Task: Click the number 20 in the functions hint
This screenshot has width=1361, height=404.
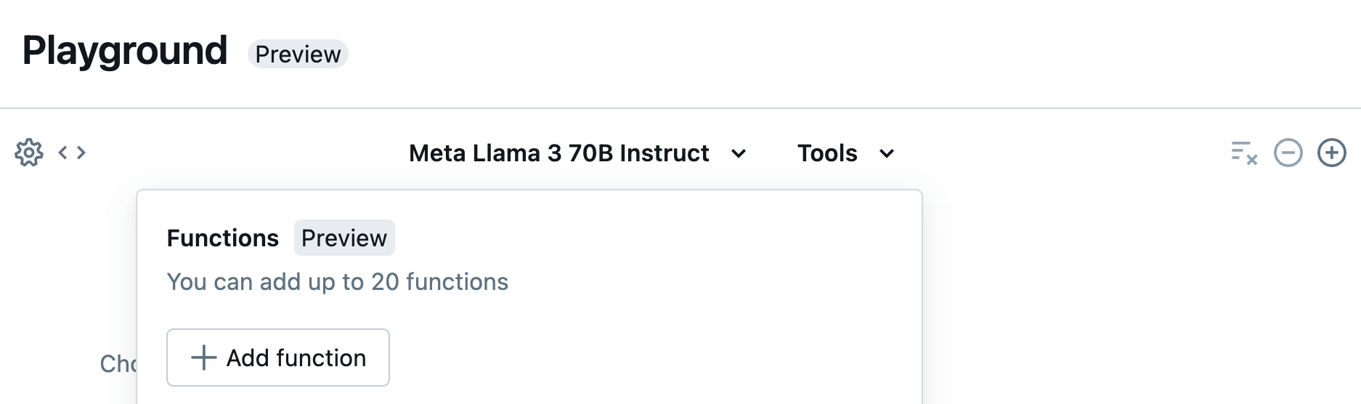Action: pyautogui.click(x=385, y=282)
